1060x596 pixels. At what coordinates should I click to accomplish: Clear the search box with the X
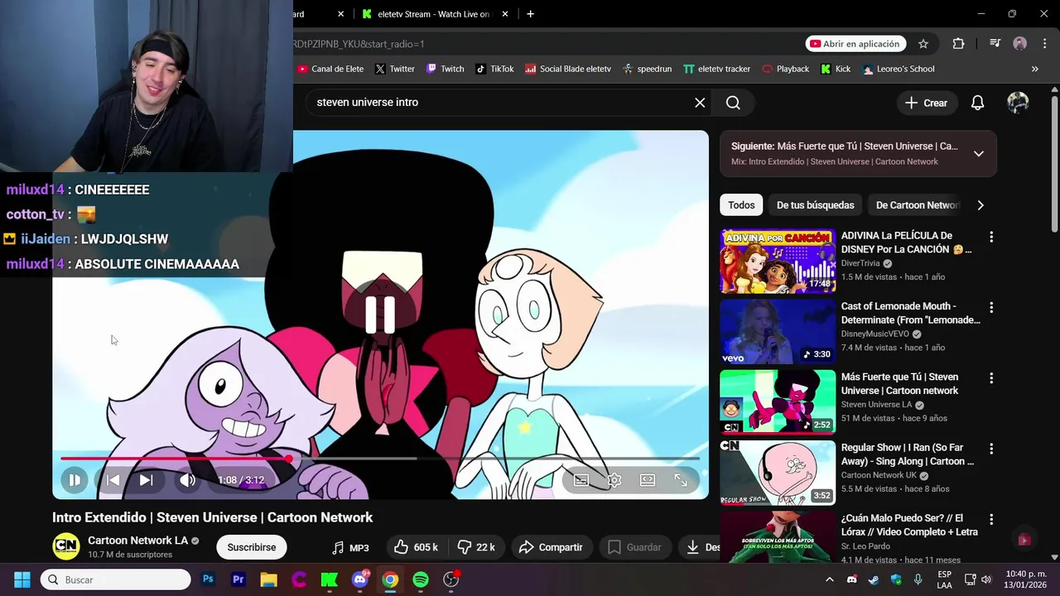pos(700,103)
